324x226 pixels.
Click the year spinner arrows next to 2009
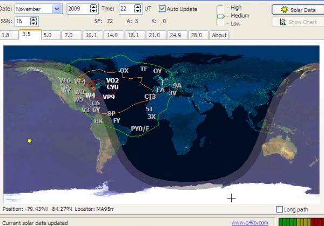93,9
